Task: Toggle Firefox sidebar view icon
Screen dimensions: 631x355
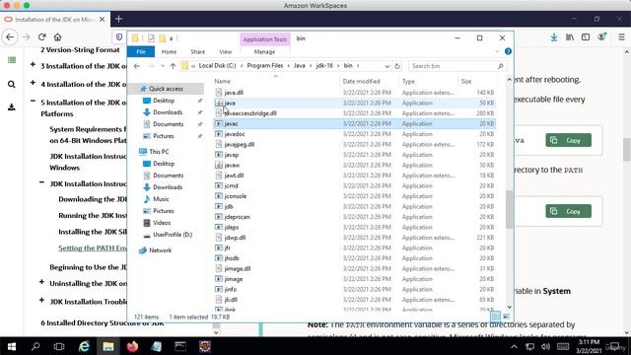Action: 586,37
